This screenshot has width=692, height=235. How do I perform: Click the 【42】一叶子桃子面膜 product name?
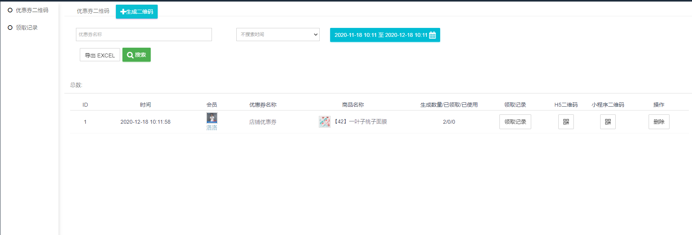360,122
